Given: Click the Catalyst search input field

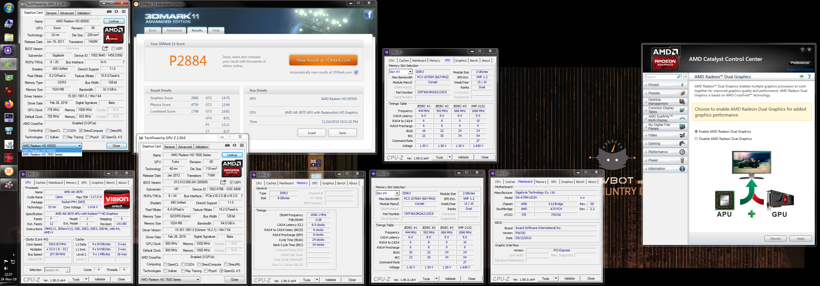Looking at the screenshot, I should click(660, 77).
